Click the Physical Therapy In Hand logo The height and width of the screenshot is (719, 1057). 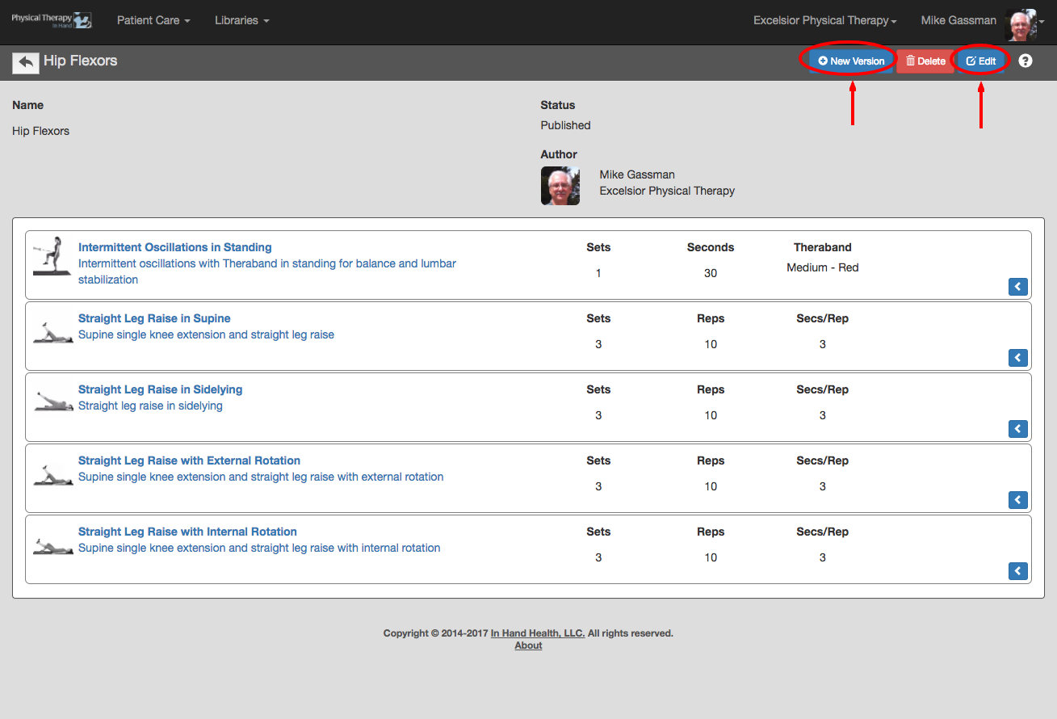point(52,20)
